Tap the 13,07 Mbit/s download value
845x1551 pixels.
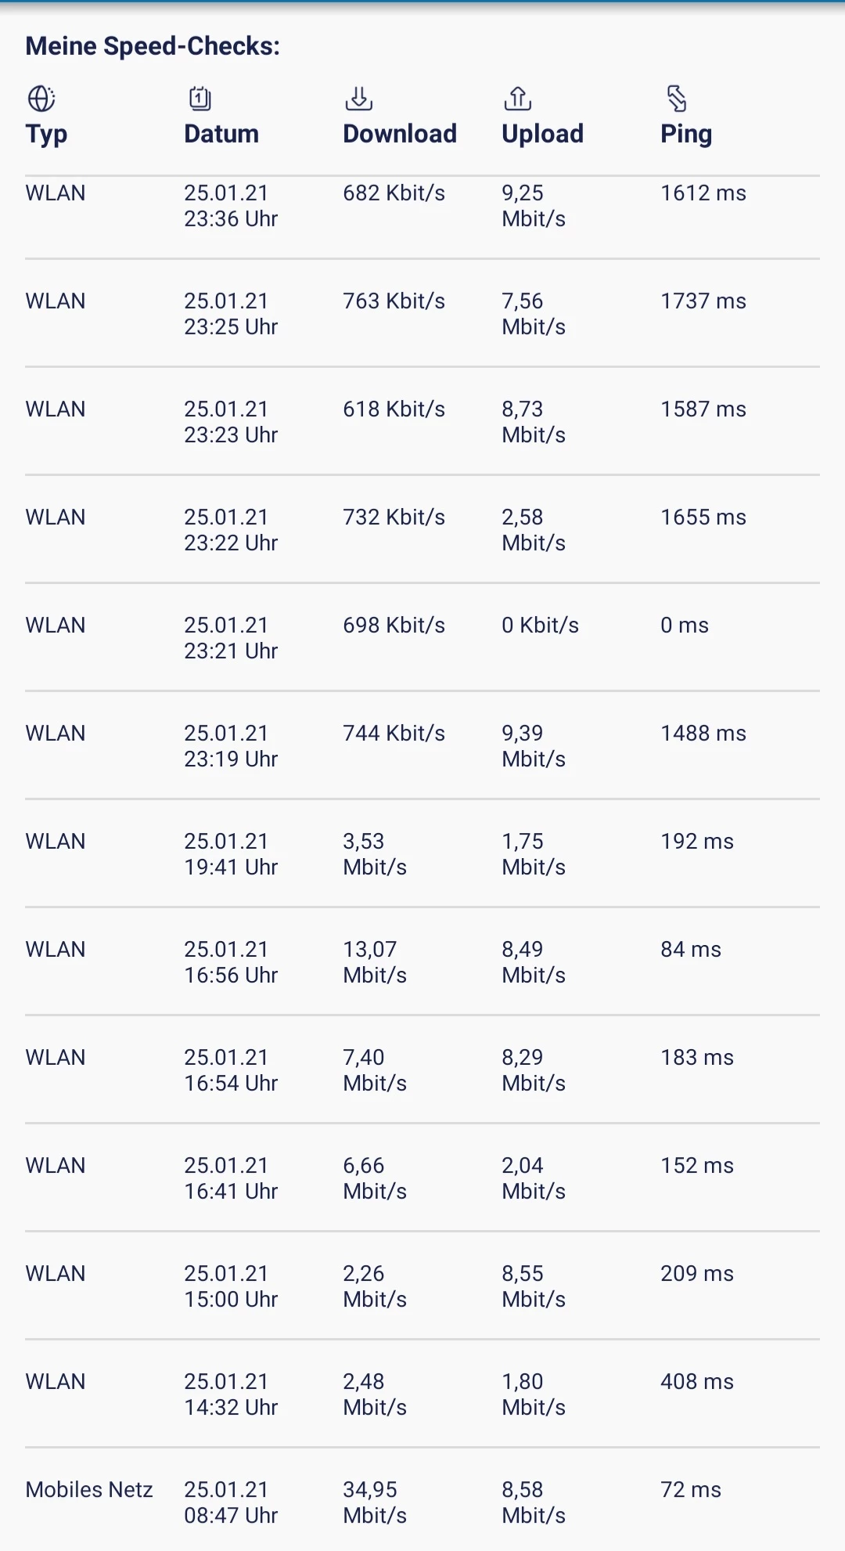pos(375,962)
